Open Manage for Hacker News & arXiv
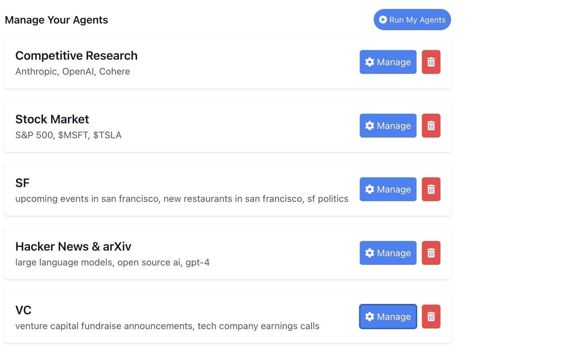 [388, 253]
